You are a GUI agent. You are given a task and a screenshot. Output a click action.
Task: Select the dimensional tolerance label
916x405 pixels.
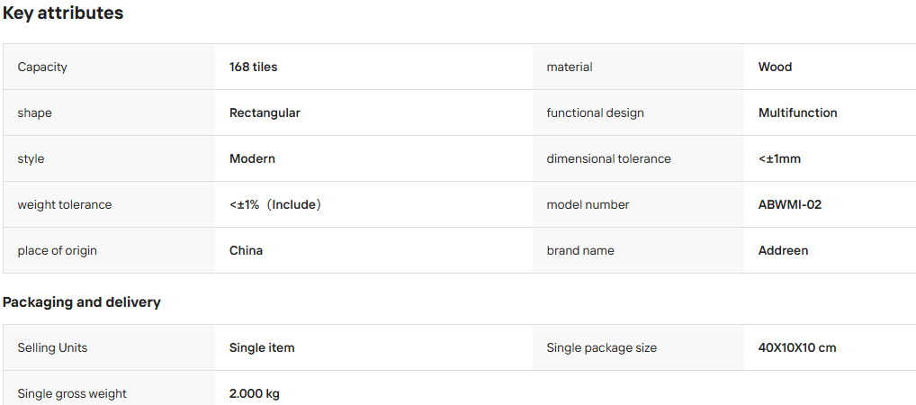pos(608,158)
